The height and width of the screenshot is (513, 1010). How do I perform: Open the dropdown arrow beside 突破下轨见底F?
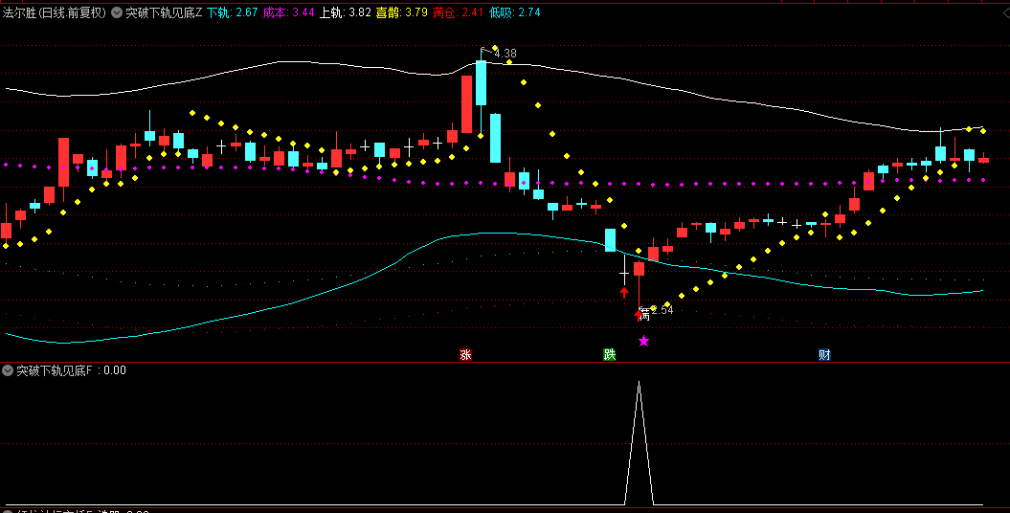(x=8, y=370)
